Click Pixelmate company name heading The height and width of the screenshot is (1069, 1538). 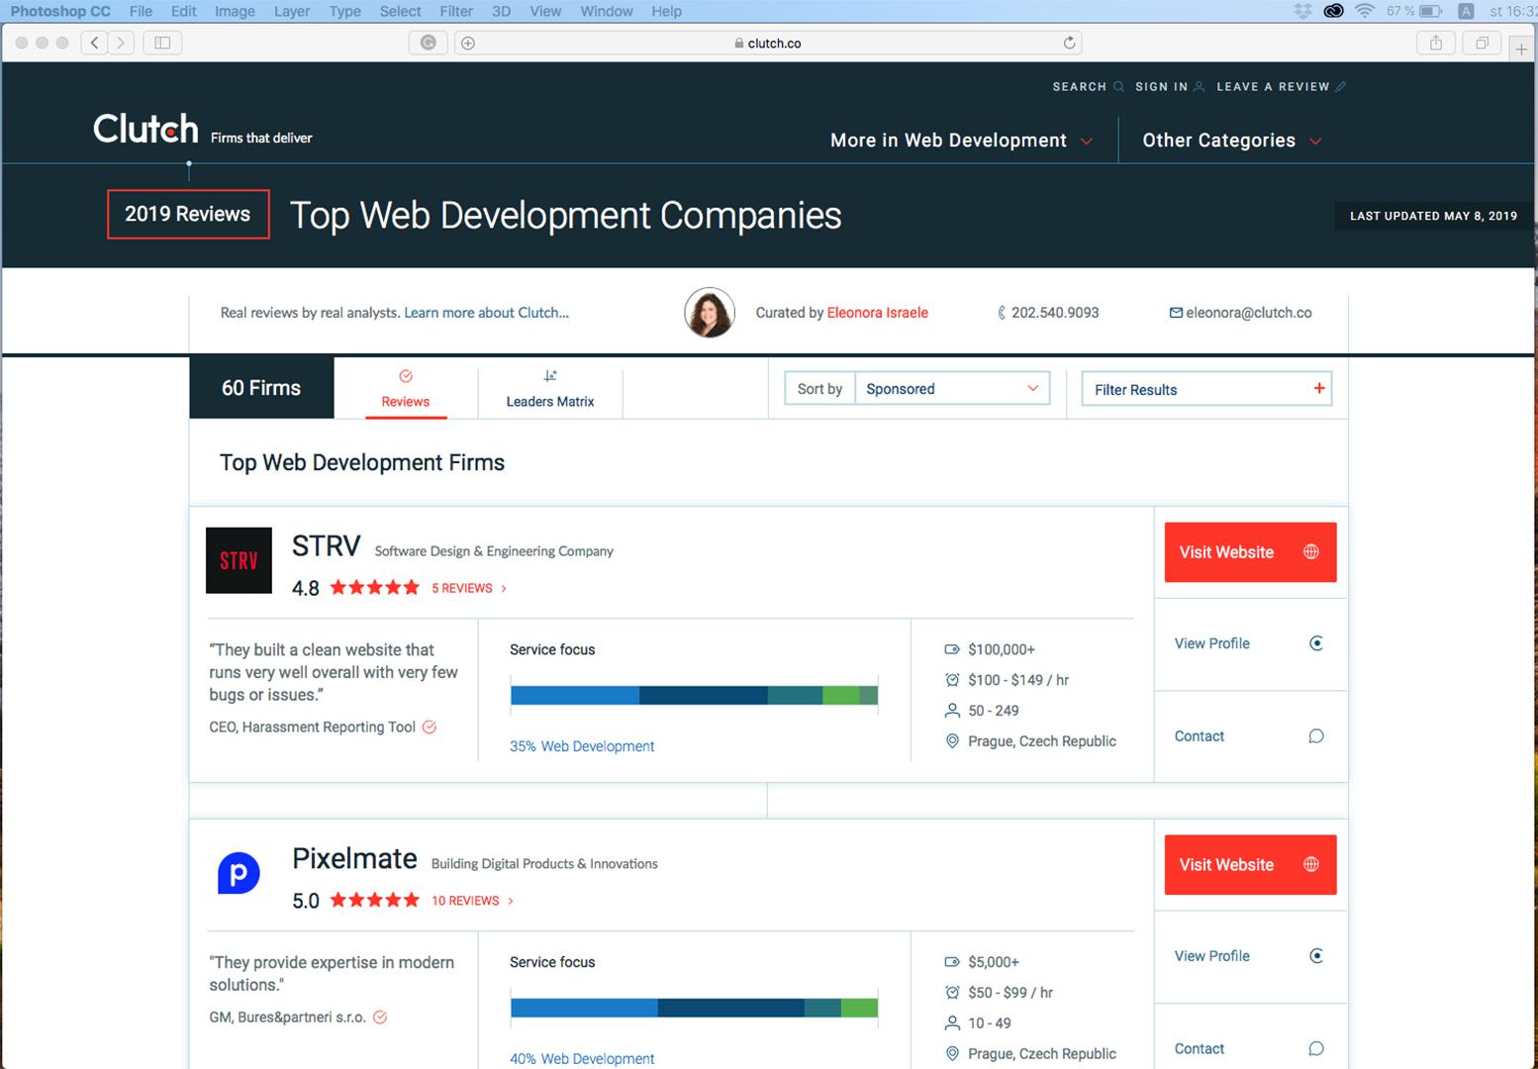(x=354, y=859)
